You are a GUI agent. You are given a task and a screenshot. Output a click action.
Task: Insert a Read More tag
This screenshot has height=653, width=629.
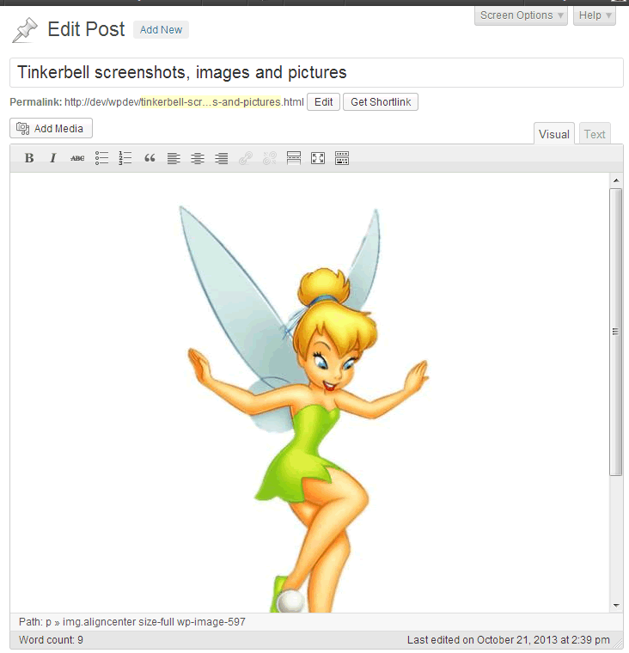tap(294, 158)
